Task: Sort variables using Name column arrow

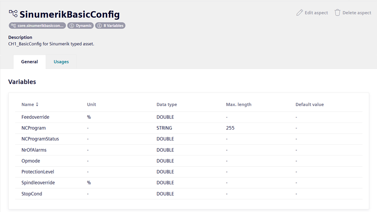Action: click(37, 105)
